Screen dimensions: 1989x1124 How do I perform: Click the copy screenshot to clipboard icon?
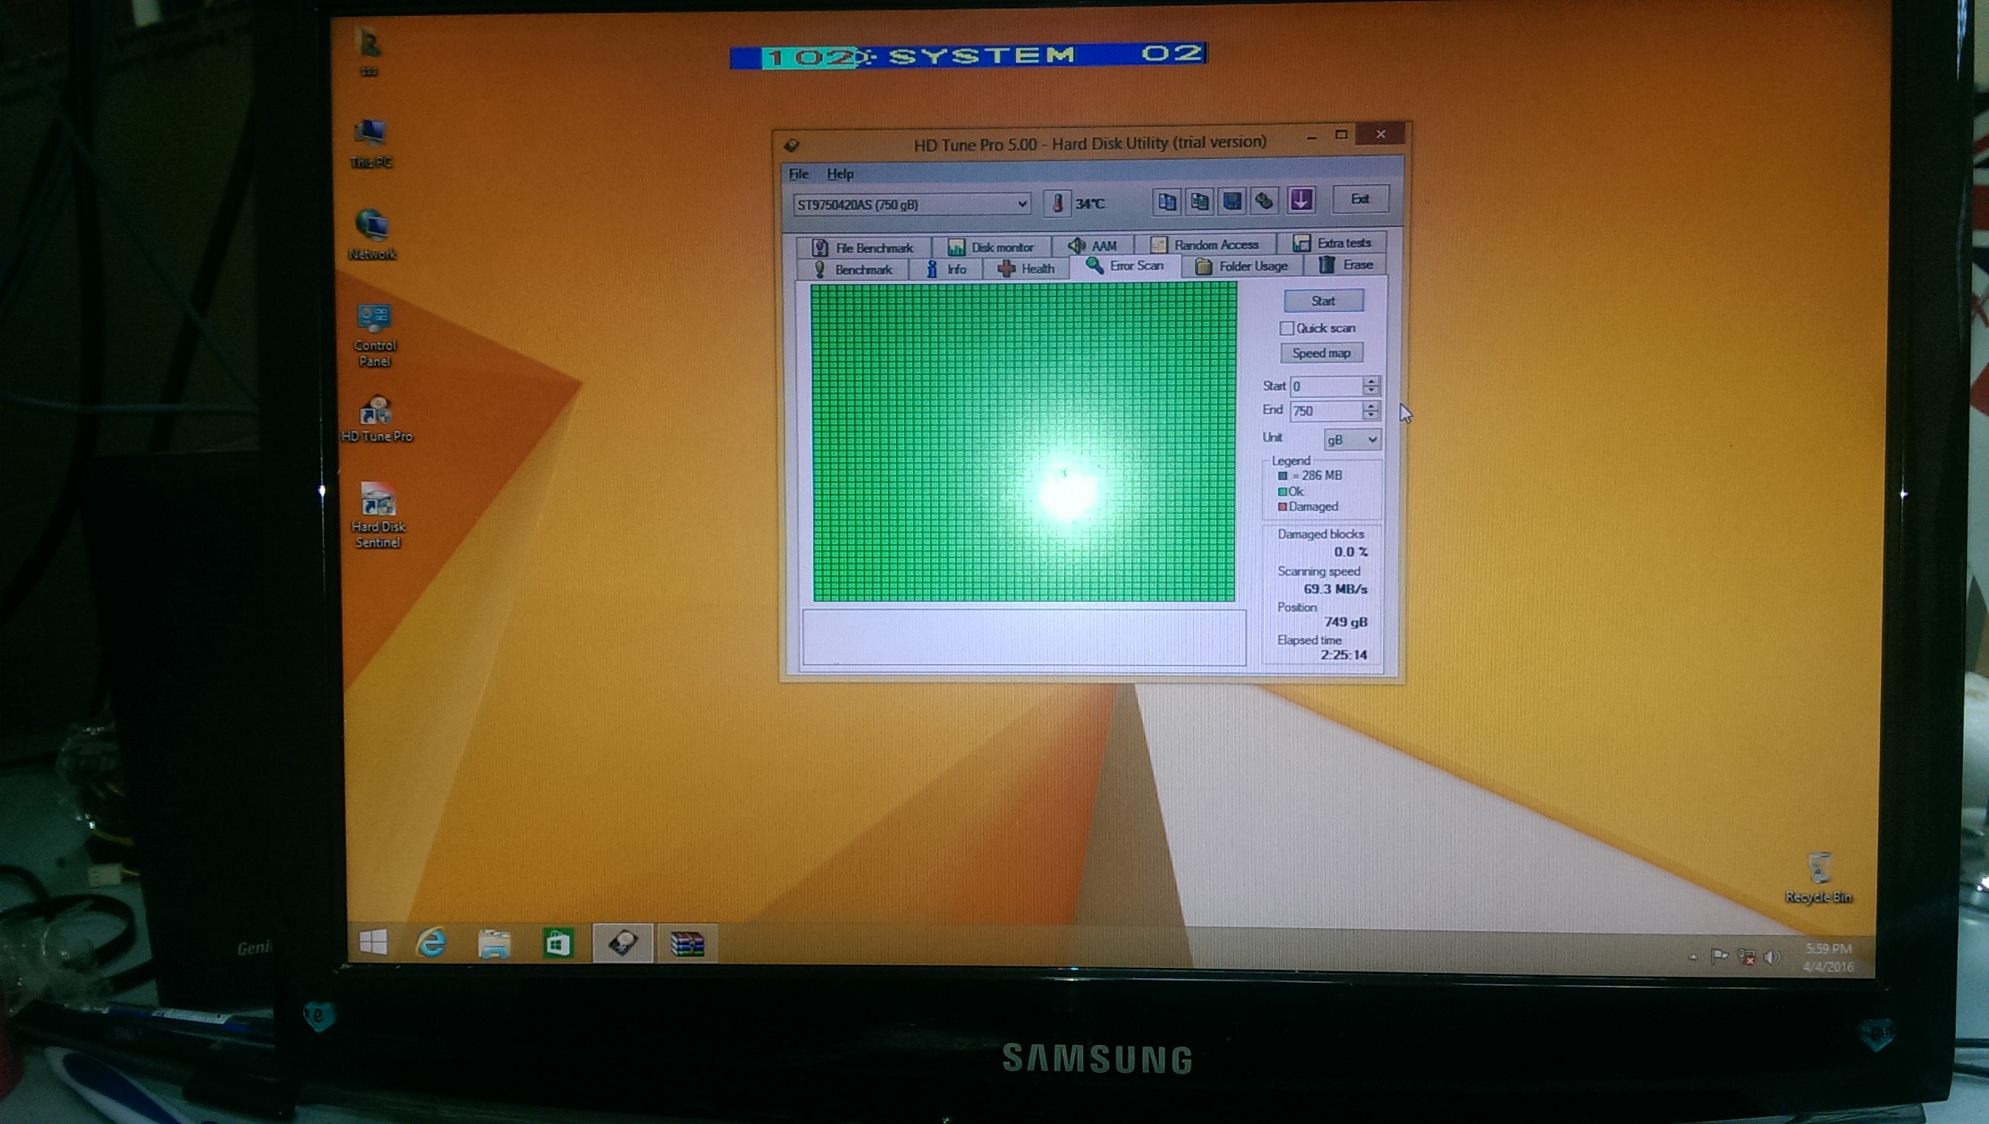tap(1199, 201)
